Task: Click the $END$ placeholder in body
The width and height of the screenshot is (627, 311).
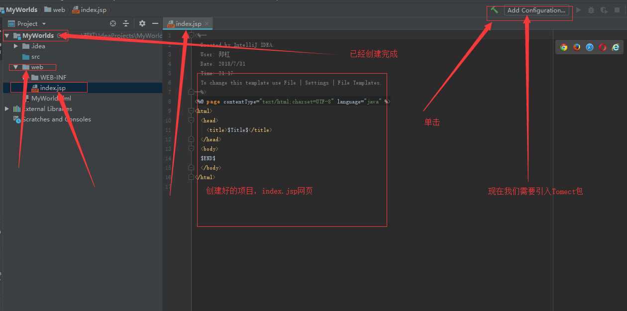Action: pyautogui.click(x=208, y=158)
